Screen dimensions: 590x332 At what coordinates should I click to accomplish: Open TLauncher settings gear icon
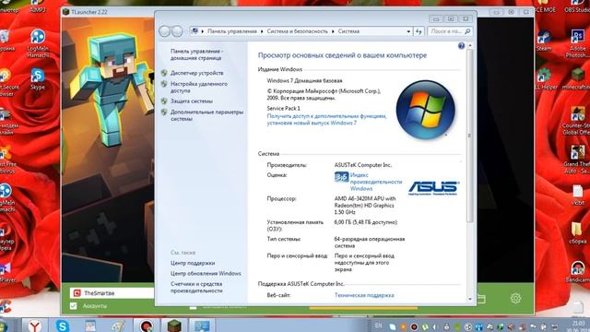point(515,298)
